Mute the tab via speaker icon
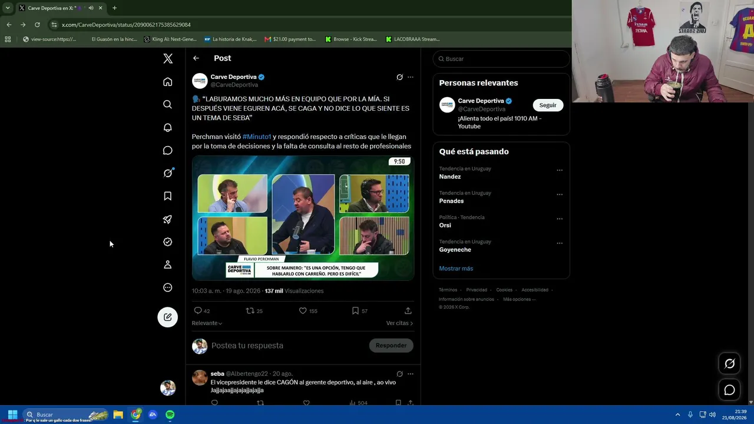Viewport: 754px width, 424px height. (x=91, y=8)
